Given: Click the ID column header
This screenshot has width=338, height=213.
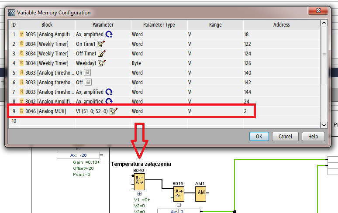Looking at the screenshot, I should tap(14, 25).
